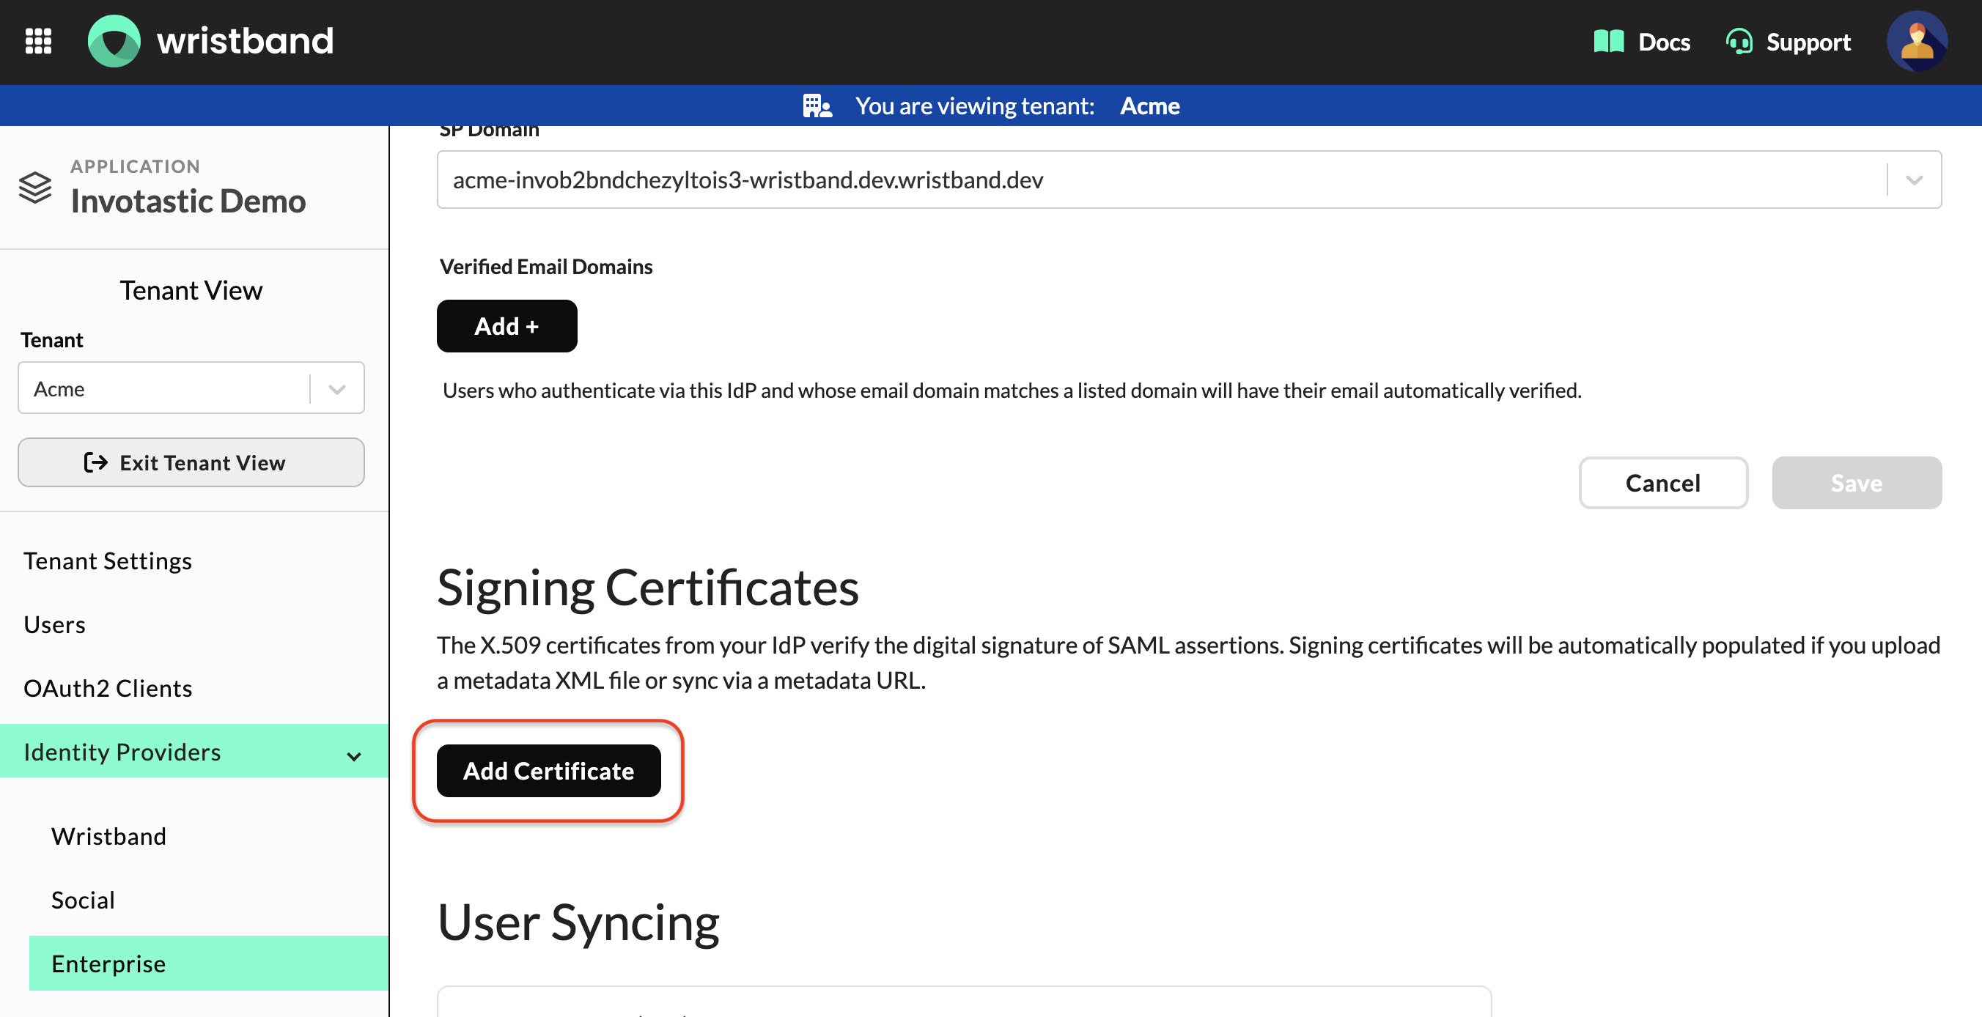Open Social identity provider submenu
The height and width of the screenshot is (1017, 1982).
(x=83, y=899)
